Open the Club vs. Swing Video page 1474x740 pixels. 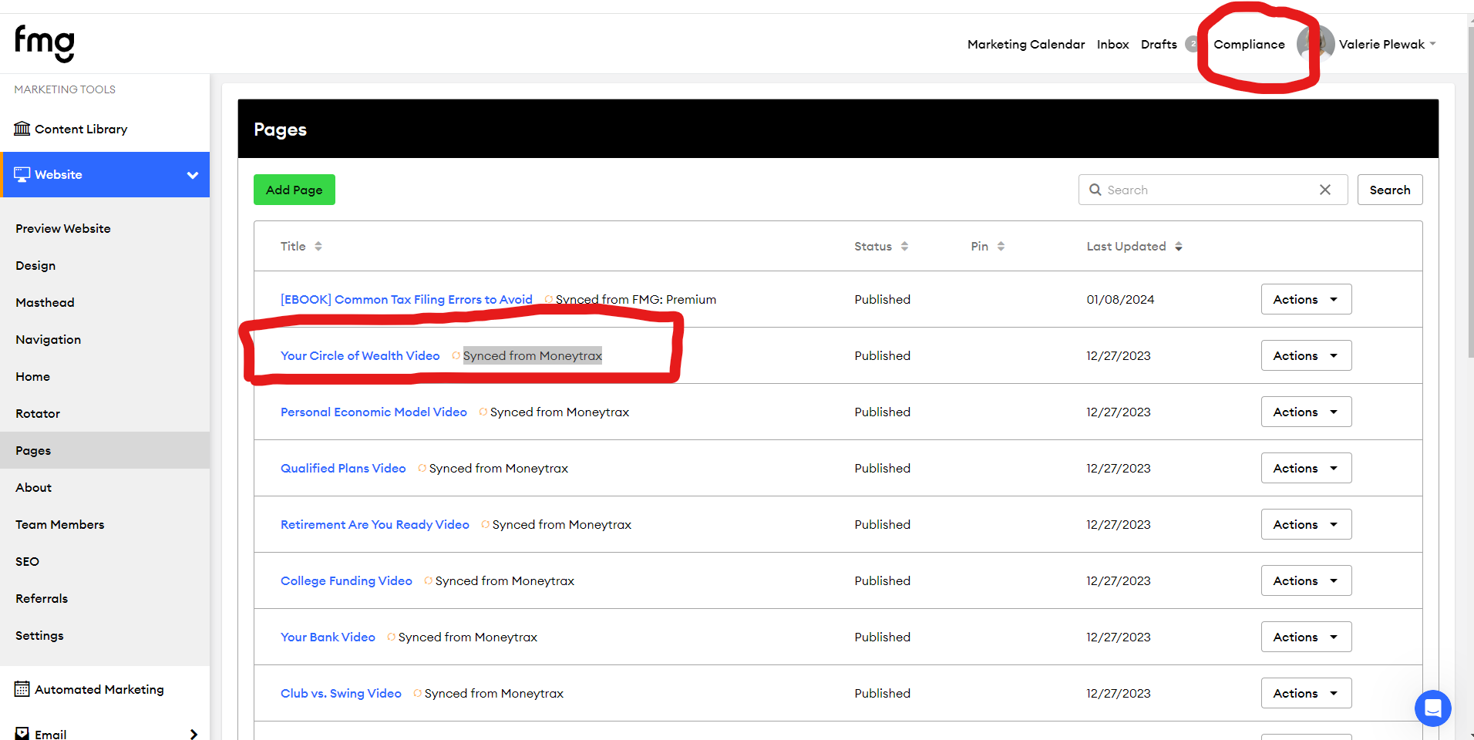pyautogui.click(x=341, y=693)
